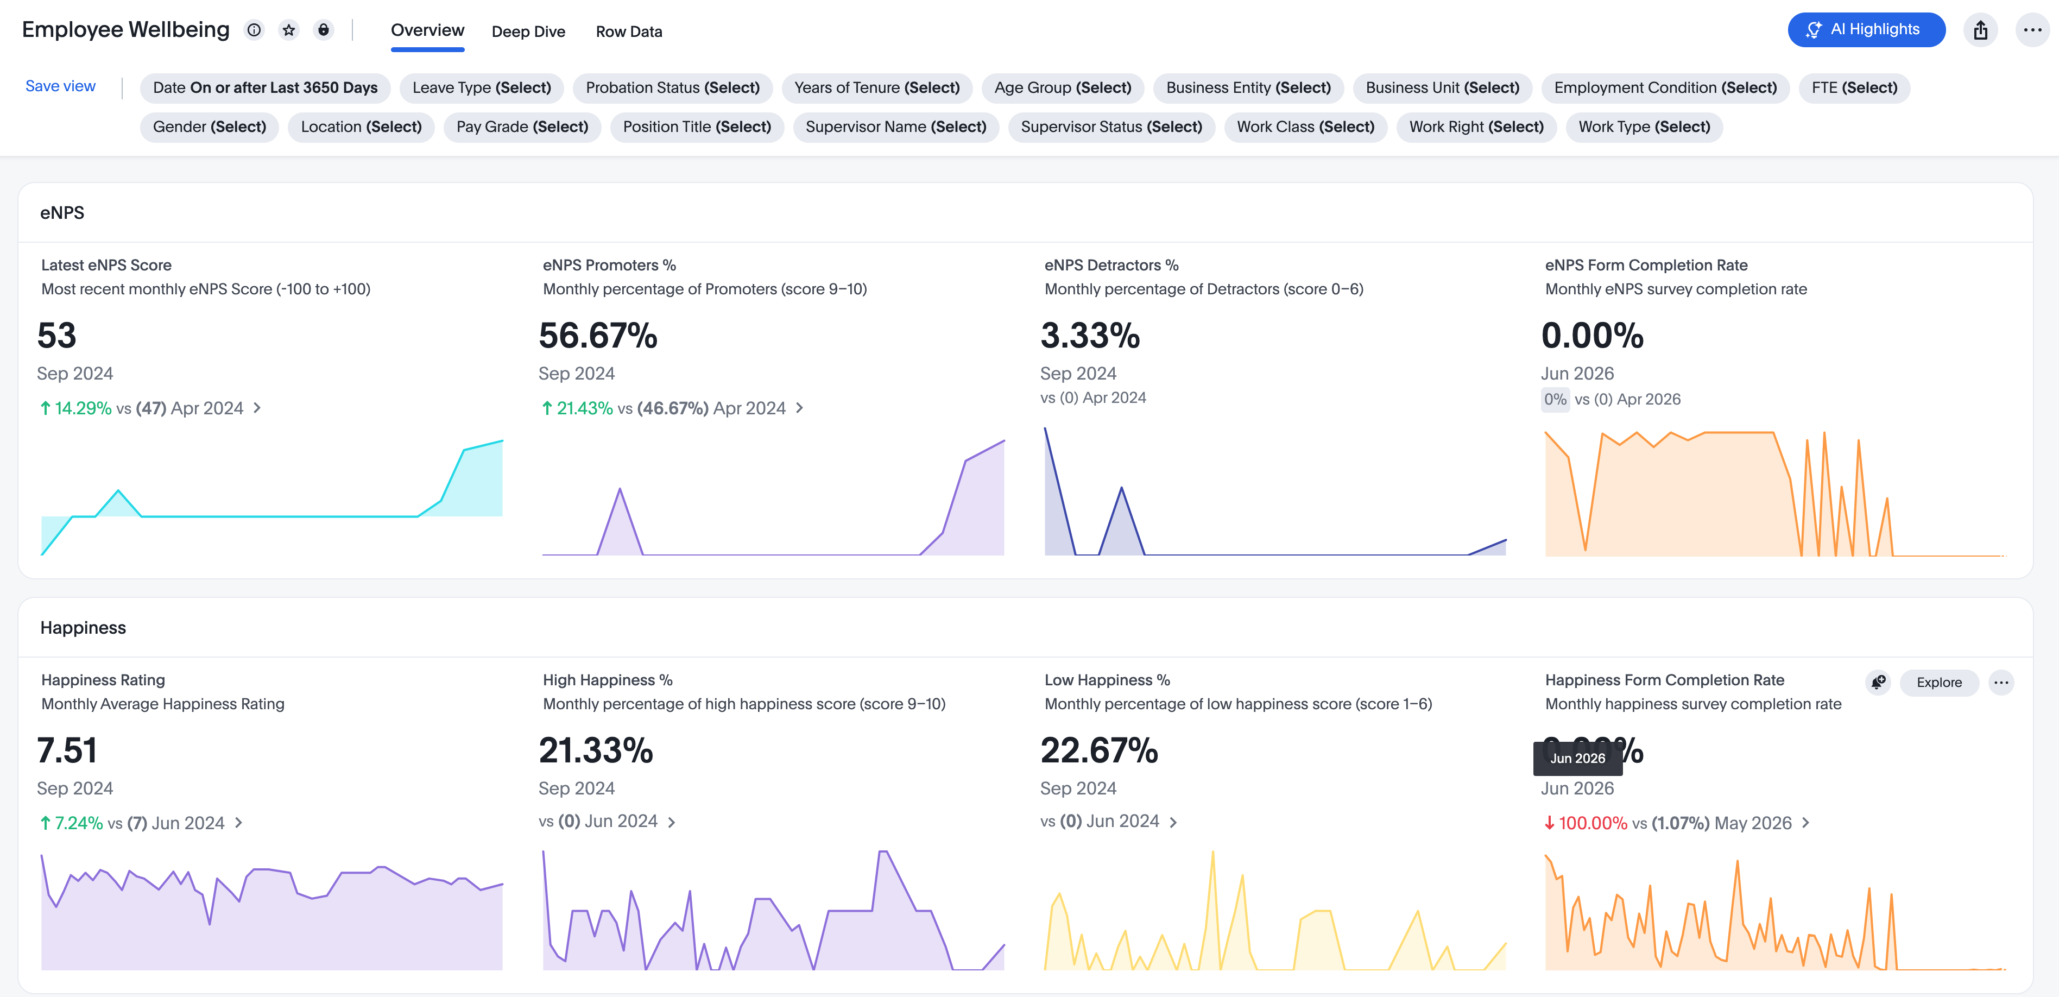The width and height of the screenshot is (2059, 997).
Task: Click the lock icon next to title
Action: tap(323, 30)
